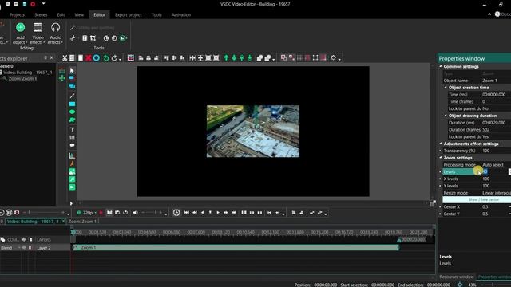
Task: Click the Add object button
Action: tap(20, 33)
